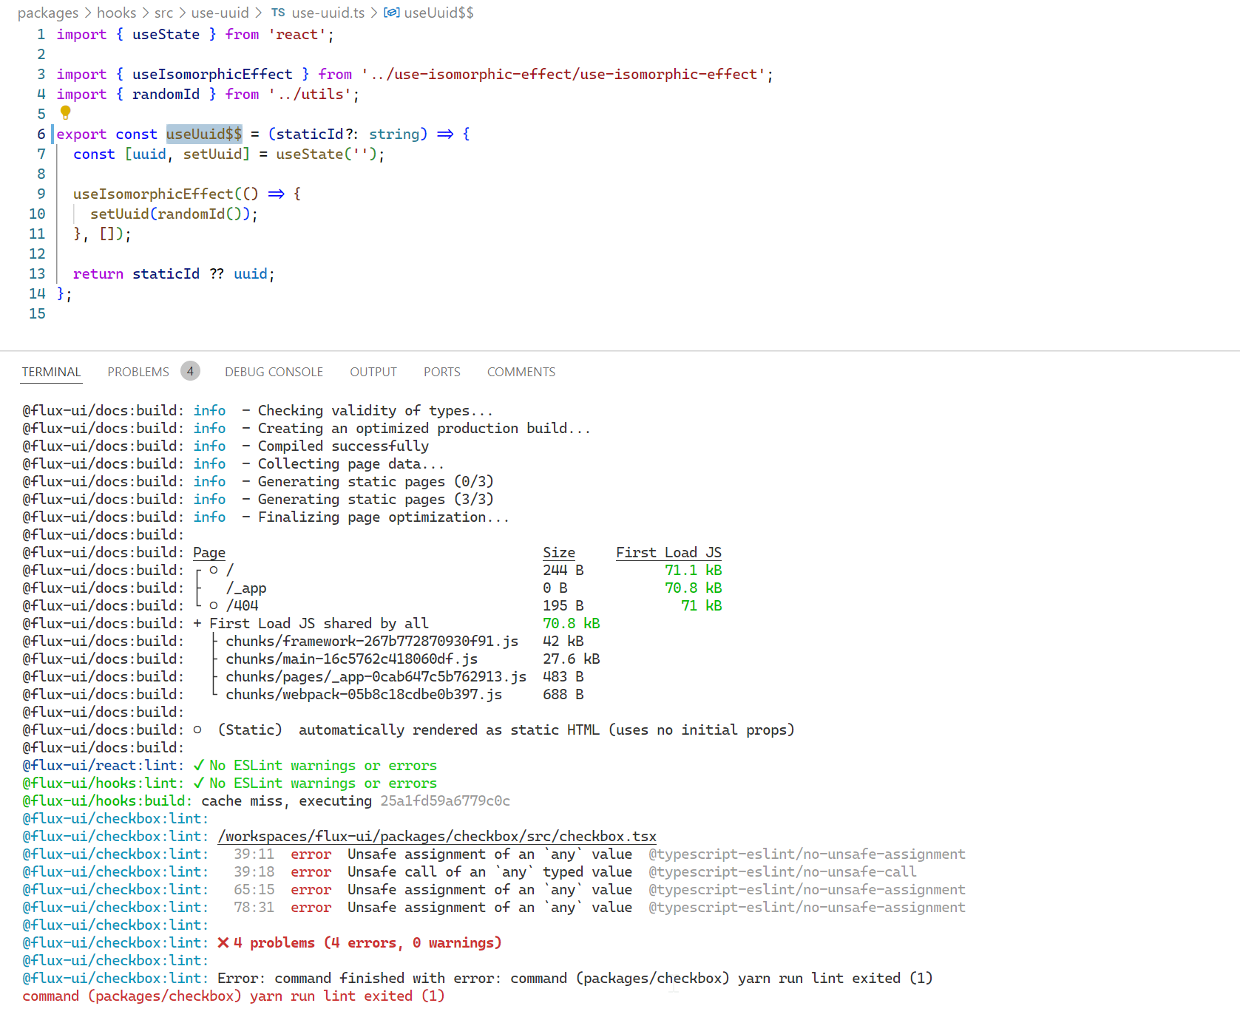Click the lightbulb quick fix icon
This screenshot has width=1240, height=1020.
[x=66, y=113]
